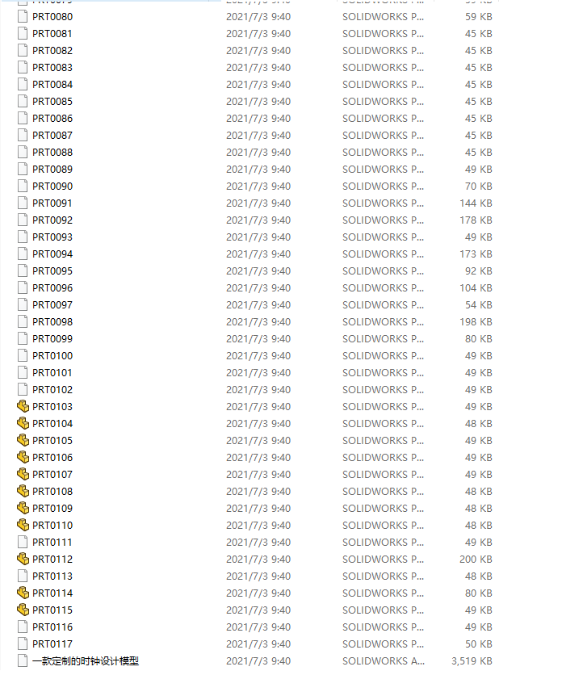
Task: Click the blank file icon of PRT0090
Action: pyautogui.click(x=23, y=186)
